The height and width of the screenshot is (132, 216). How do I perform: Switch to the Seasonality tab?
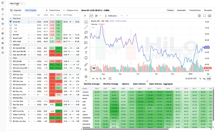[181, 10]
